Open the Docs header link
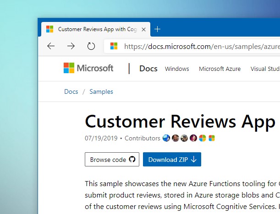 point(148,69)
